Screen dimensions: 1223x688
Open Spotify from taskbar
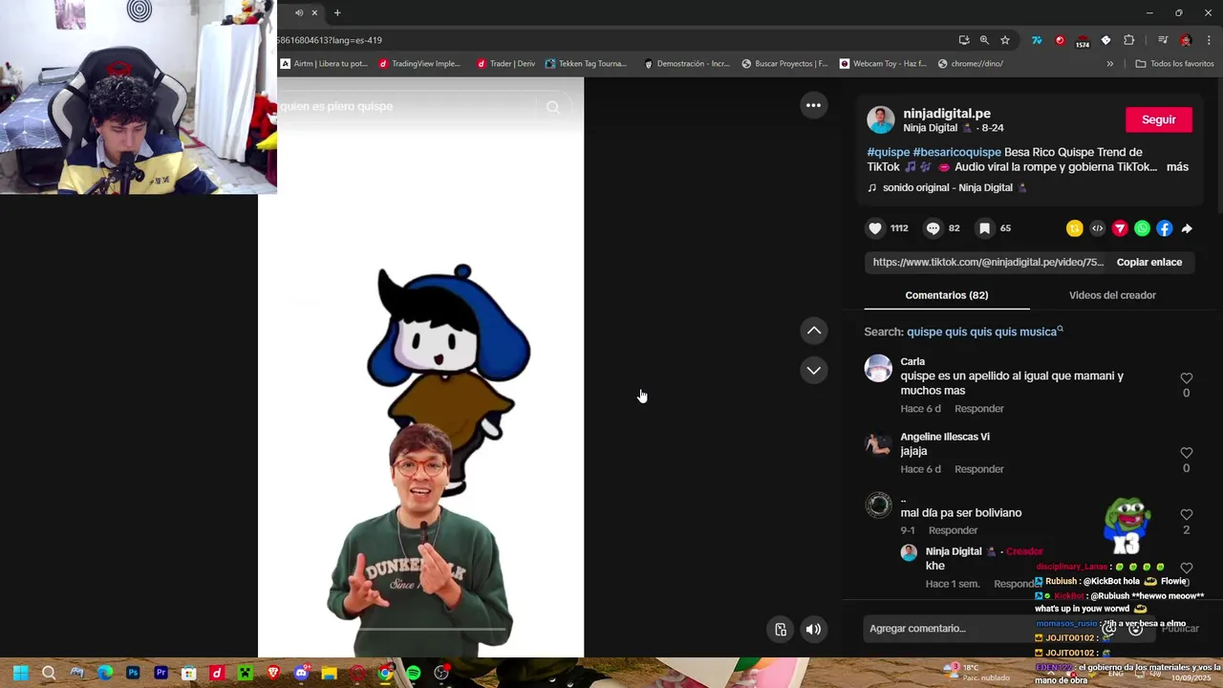tap(413, 673)
